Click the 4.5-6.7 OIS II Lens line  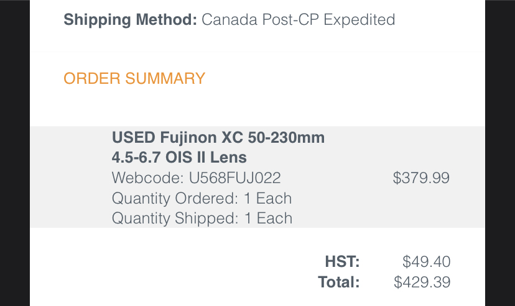pyautogui.click(x=179, y=157)
